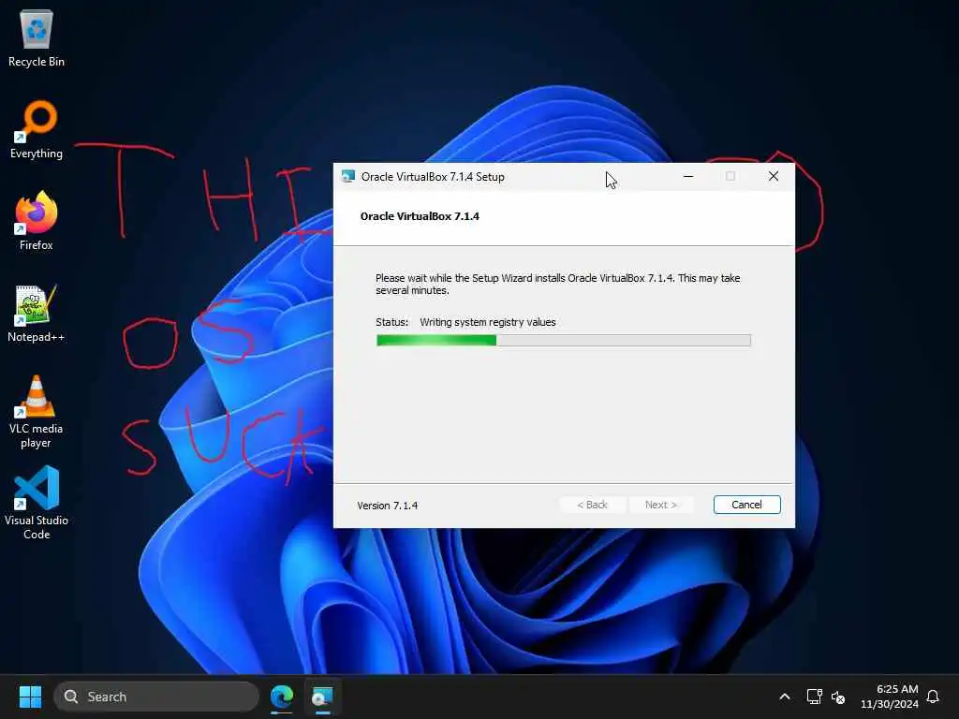Close the VirtualBox Setup window

coord(774,177)
